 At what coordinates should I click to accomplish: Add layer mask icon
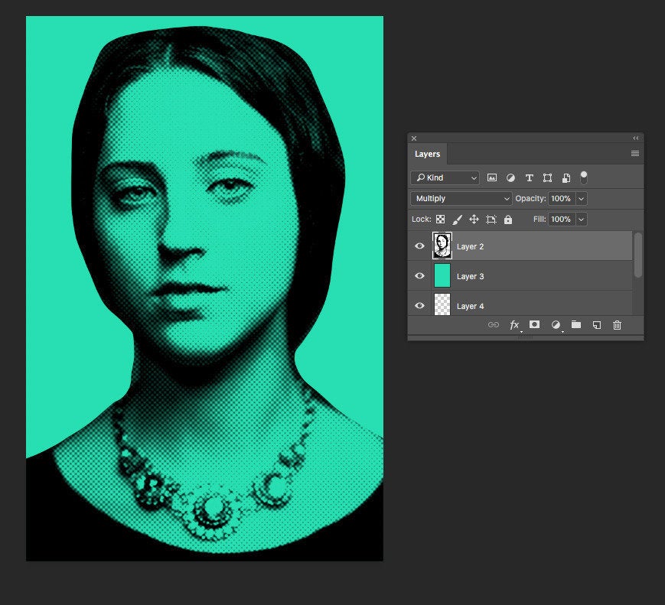click(x=534, y=324)
